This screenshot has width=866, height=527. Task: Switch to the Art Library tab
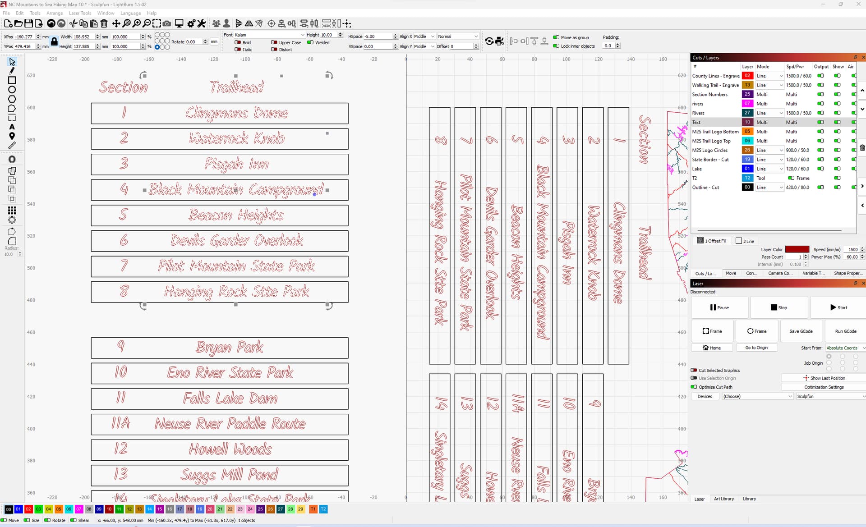tap(723, 499)
